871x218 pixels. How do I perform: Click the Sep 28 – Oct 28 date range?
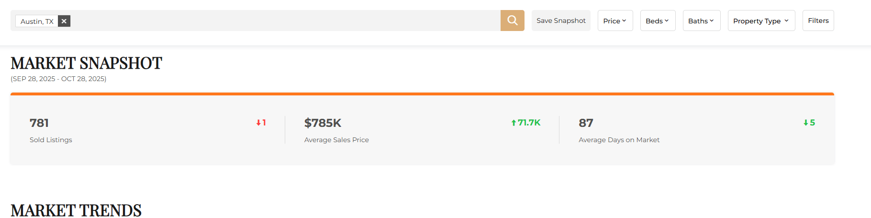pos(58,79)
